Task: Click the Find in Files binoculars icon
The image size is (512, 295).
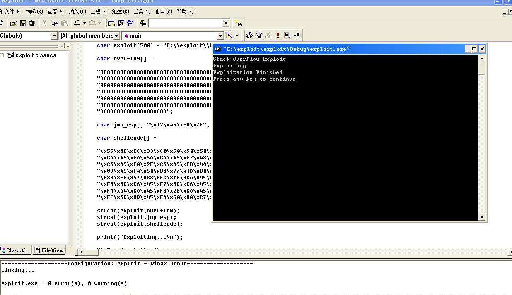Action: (x=143, y=23)
